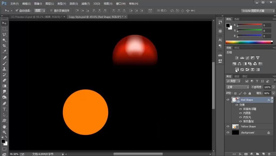Click the Red Shape layer thumbnail
276x156 pixels.
[235, 100]
